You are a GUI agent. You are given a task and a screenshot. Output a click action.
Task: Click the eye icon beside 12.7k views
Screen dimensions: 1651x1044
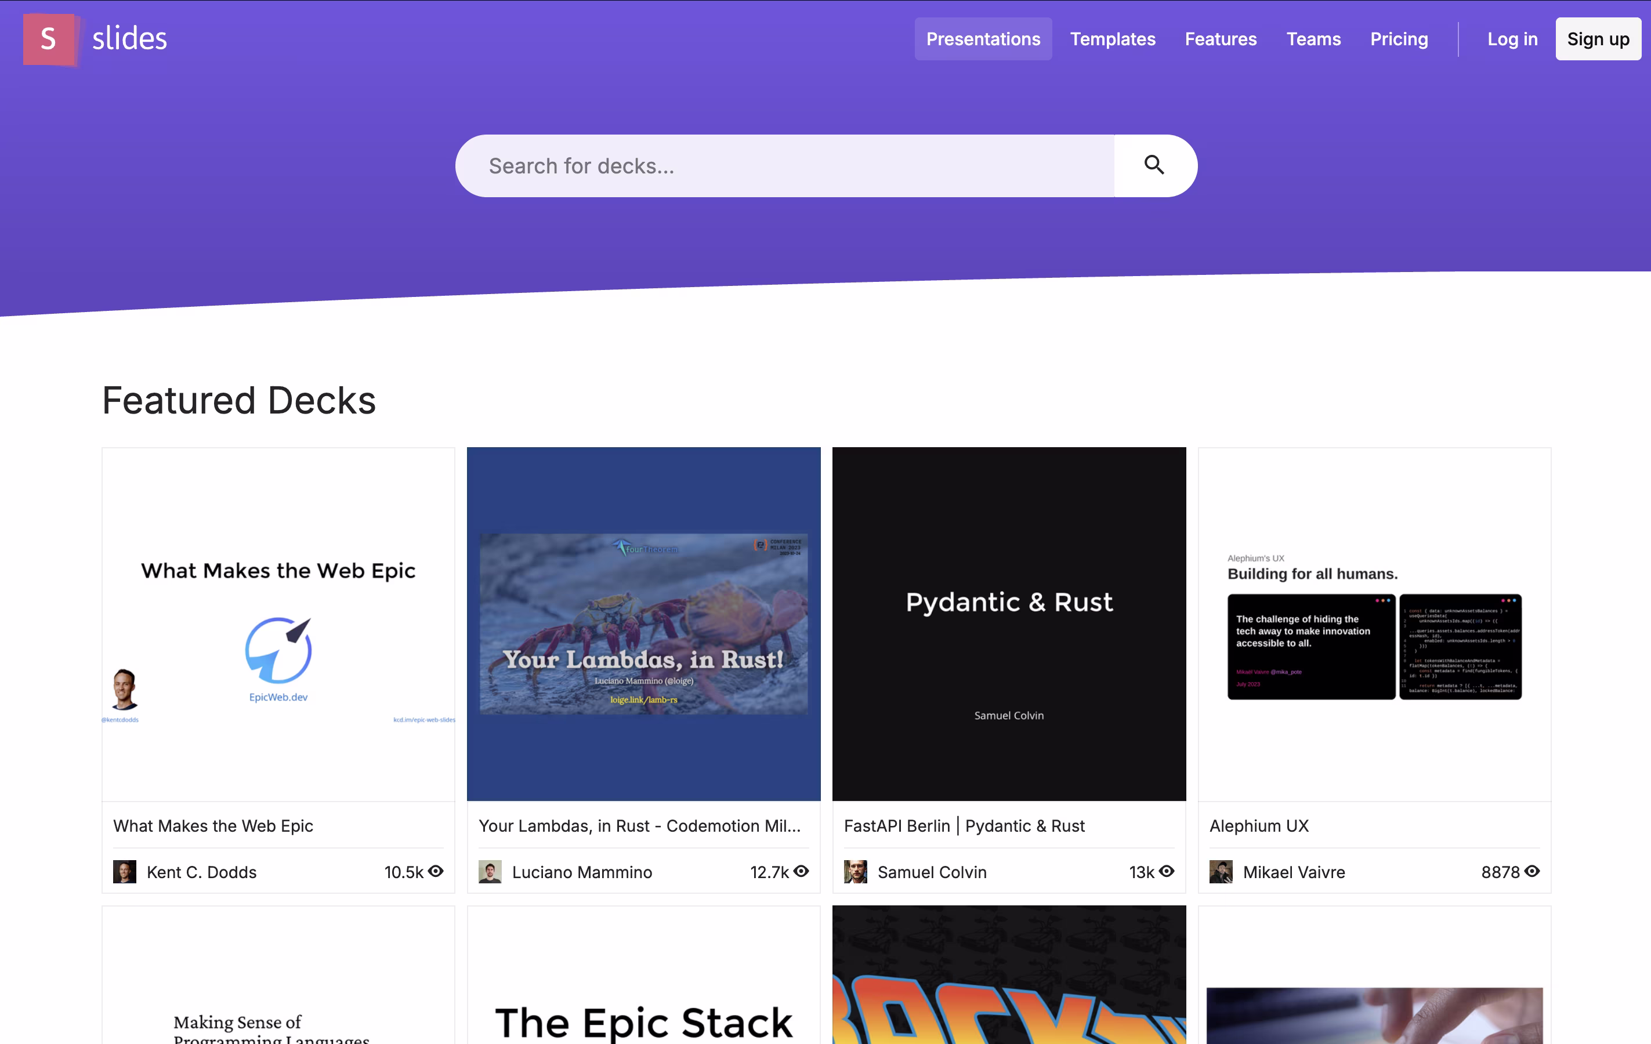[x=802, y=871]
